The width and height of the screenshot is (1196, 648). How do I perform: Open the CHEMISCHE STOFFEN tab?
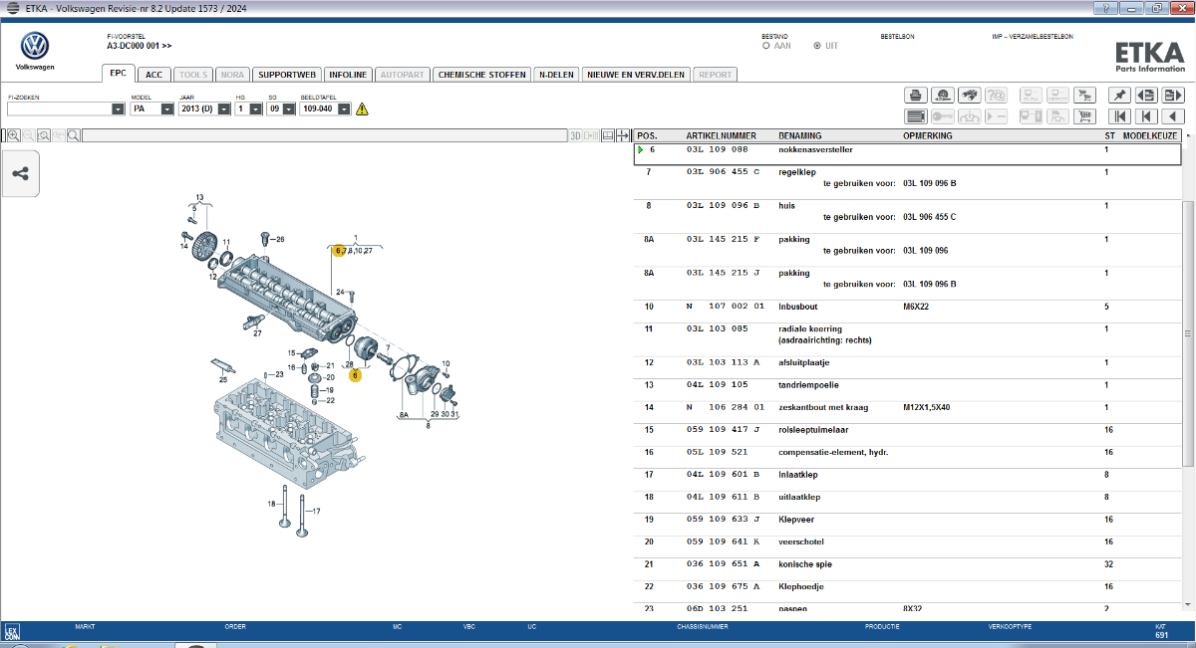[481, 75]
